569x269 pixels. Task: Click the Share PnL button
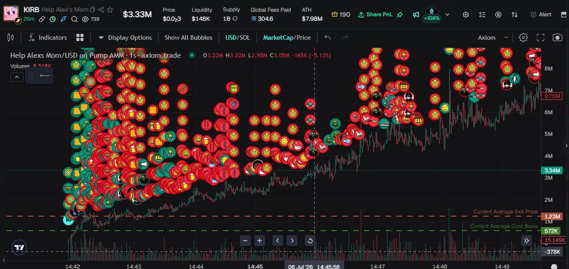pos(375,15)
